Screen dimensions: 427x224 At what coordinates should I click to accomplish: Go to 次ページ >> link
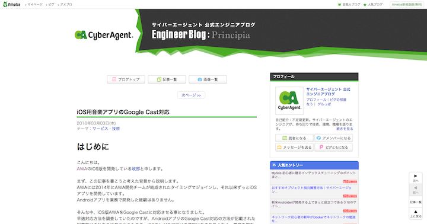191,95
